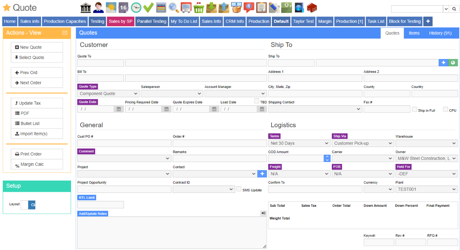This screenshot has height=250, width=460.
Task: Toggle the Layout switch in Setup
Action: [x=28, y=205]
